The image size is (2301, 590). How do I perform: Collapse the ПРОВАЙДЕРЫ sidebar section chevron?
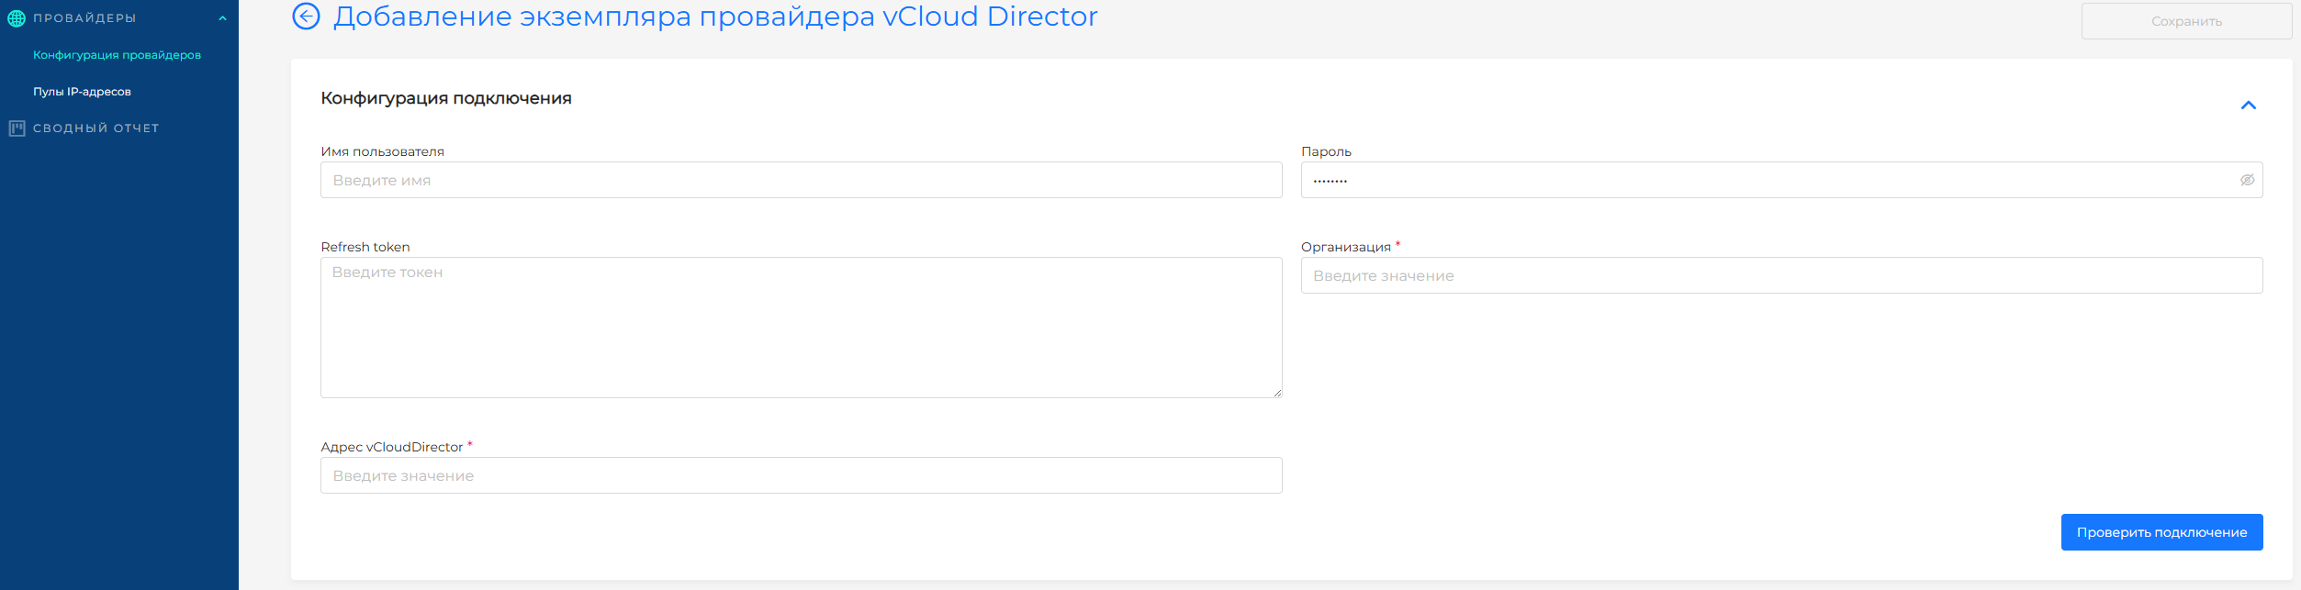pos(222,18)
